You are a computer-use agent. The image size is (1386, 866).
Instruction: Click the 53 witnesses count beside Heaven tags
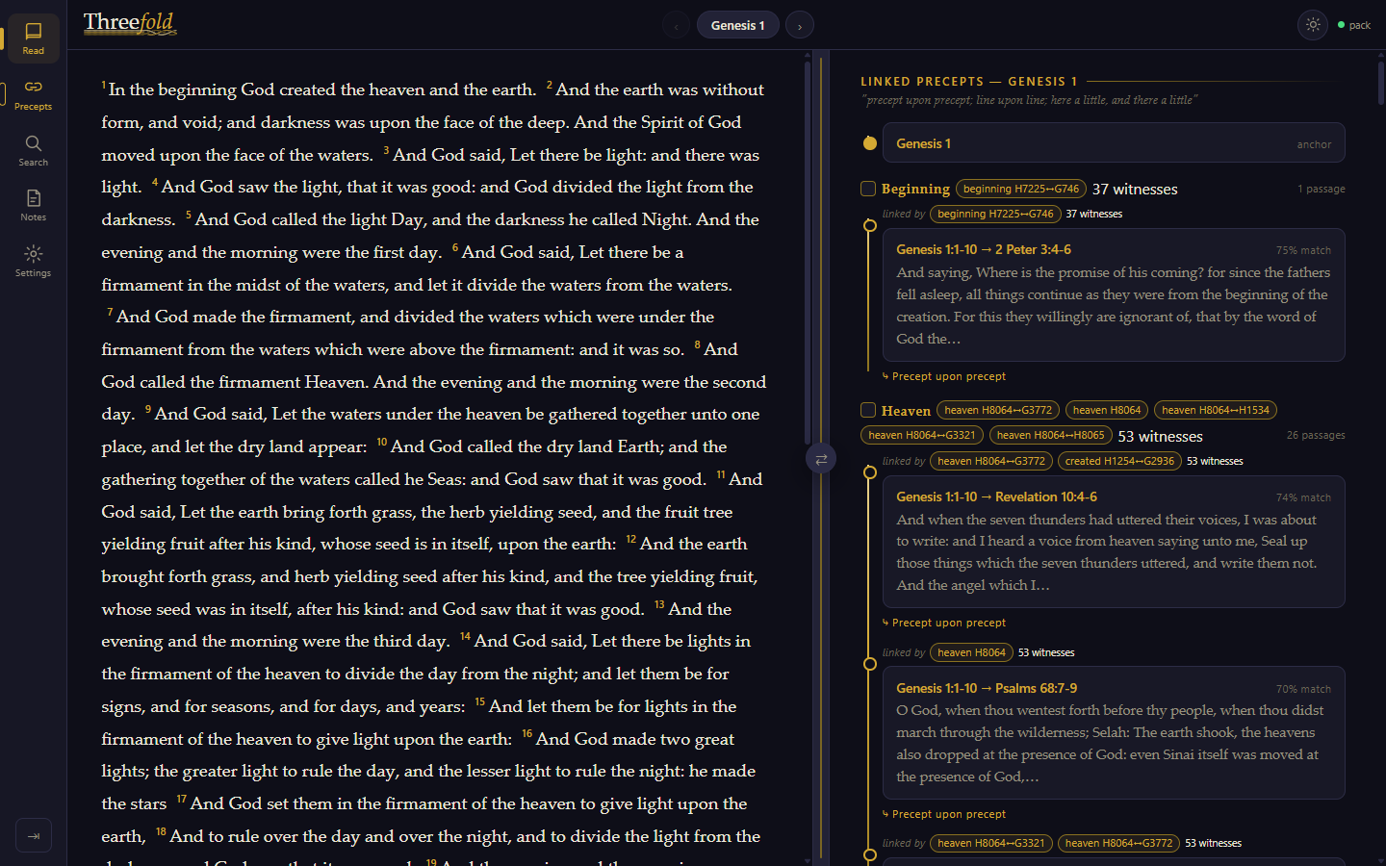click(1160, 437)
